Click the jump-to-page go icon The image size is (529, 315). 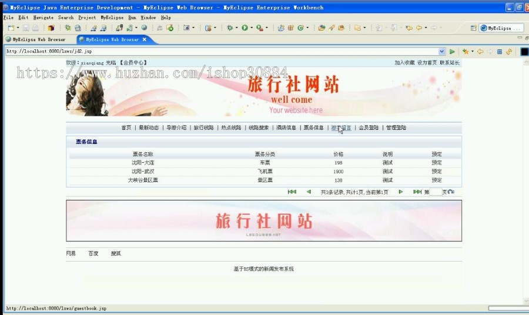pos(451,192)
